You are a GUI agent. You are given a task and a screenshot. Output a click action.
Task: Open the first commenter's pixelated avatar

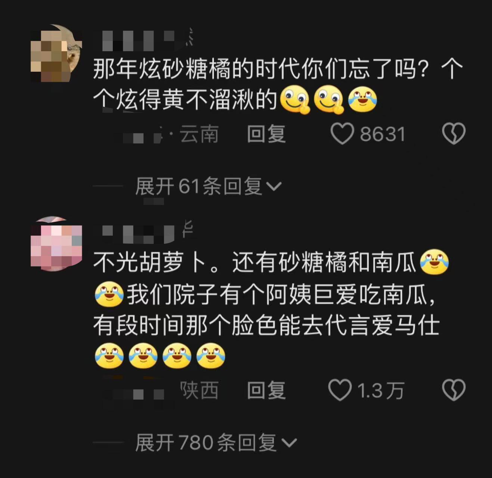56,53
